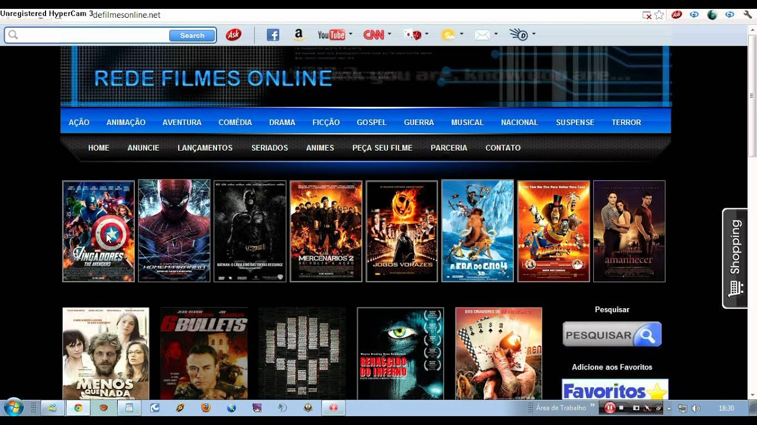Open the COMÉDIA genre menu
The width and height of the screenshot is (757, 425).
(x=235, y=122)
